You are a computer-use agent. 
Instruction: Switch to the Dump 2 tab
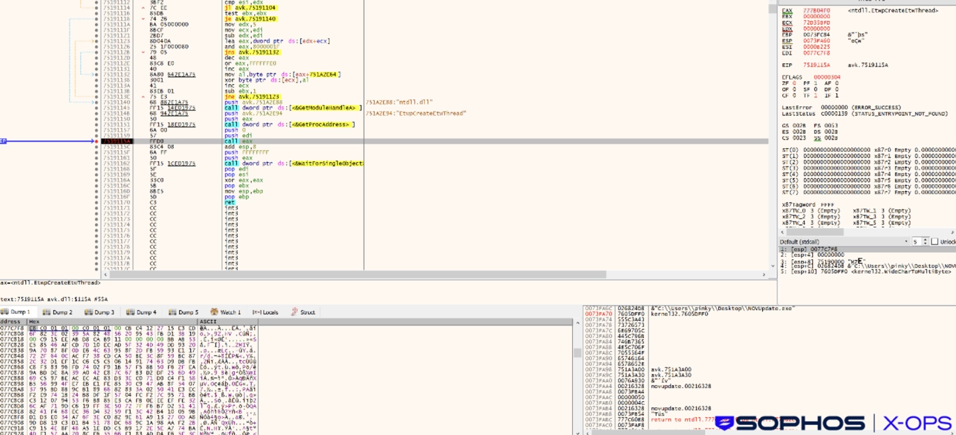[57, 312]
